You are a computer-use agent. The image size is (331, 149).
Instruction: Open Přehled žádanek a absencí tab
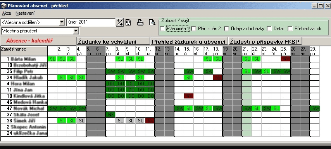[189, 41]
